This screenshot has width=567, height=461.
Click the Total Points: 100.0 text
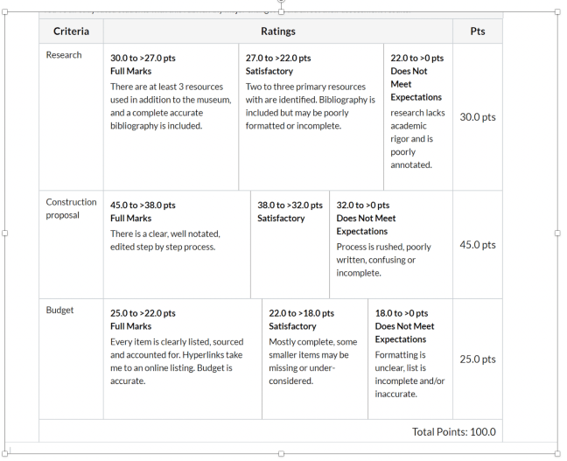[x=453, y=432]
